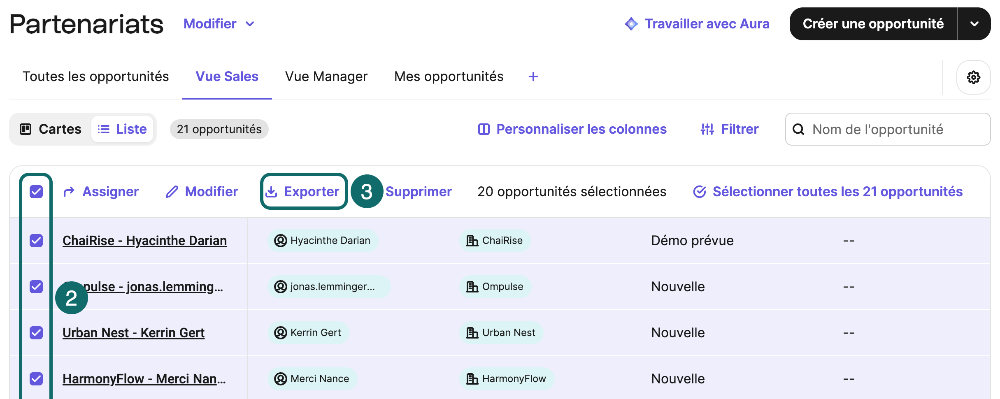Click the Ompulse company chip
The height and width of the screenshot is (399, 1000).
495,287
